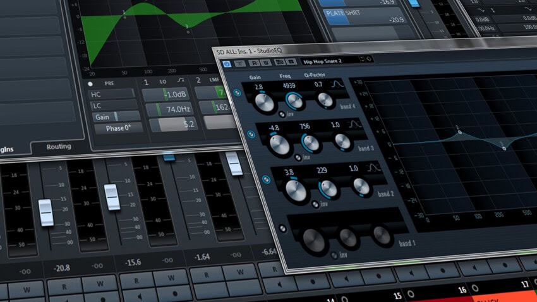Click the band 2 Gain knob
537x302 pixels.
[296, 191]
